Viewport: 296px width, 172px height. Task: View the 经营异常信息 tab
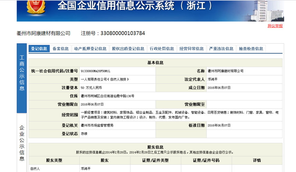point(191,49)
